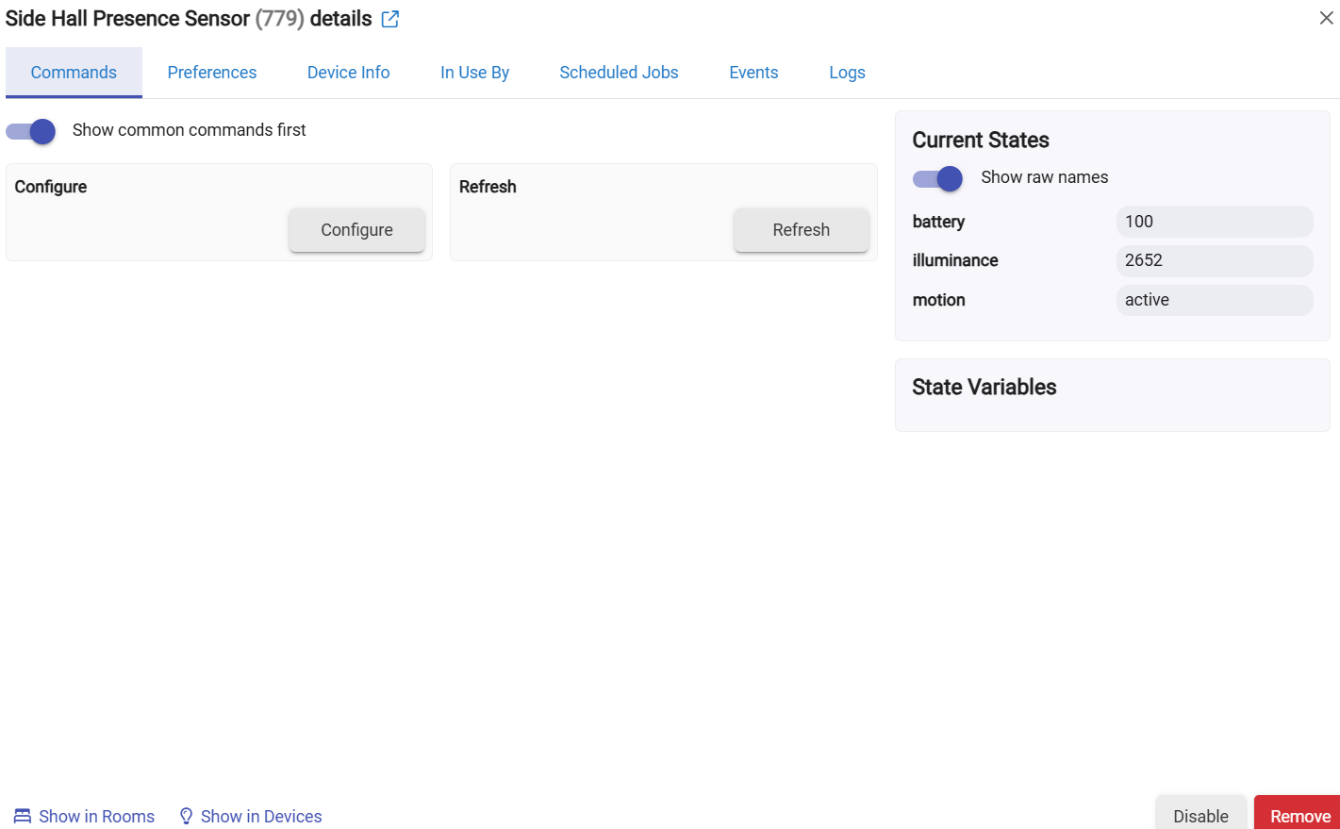Close the device details dialog

(1326, 18)
